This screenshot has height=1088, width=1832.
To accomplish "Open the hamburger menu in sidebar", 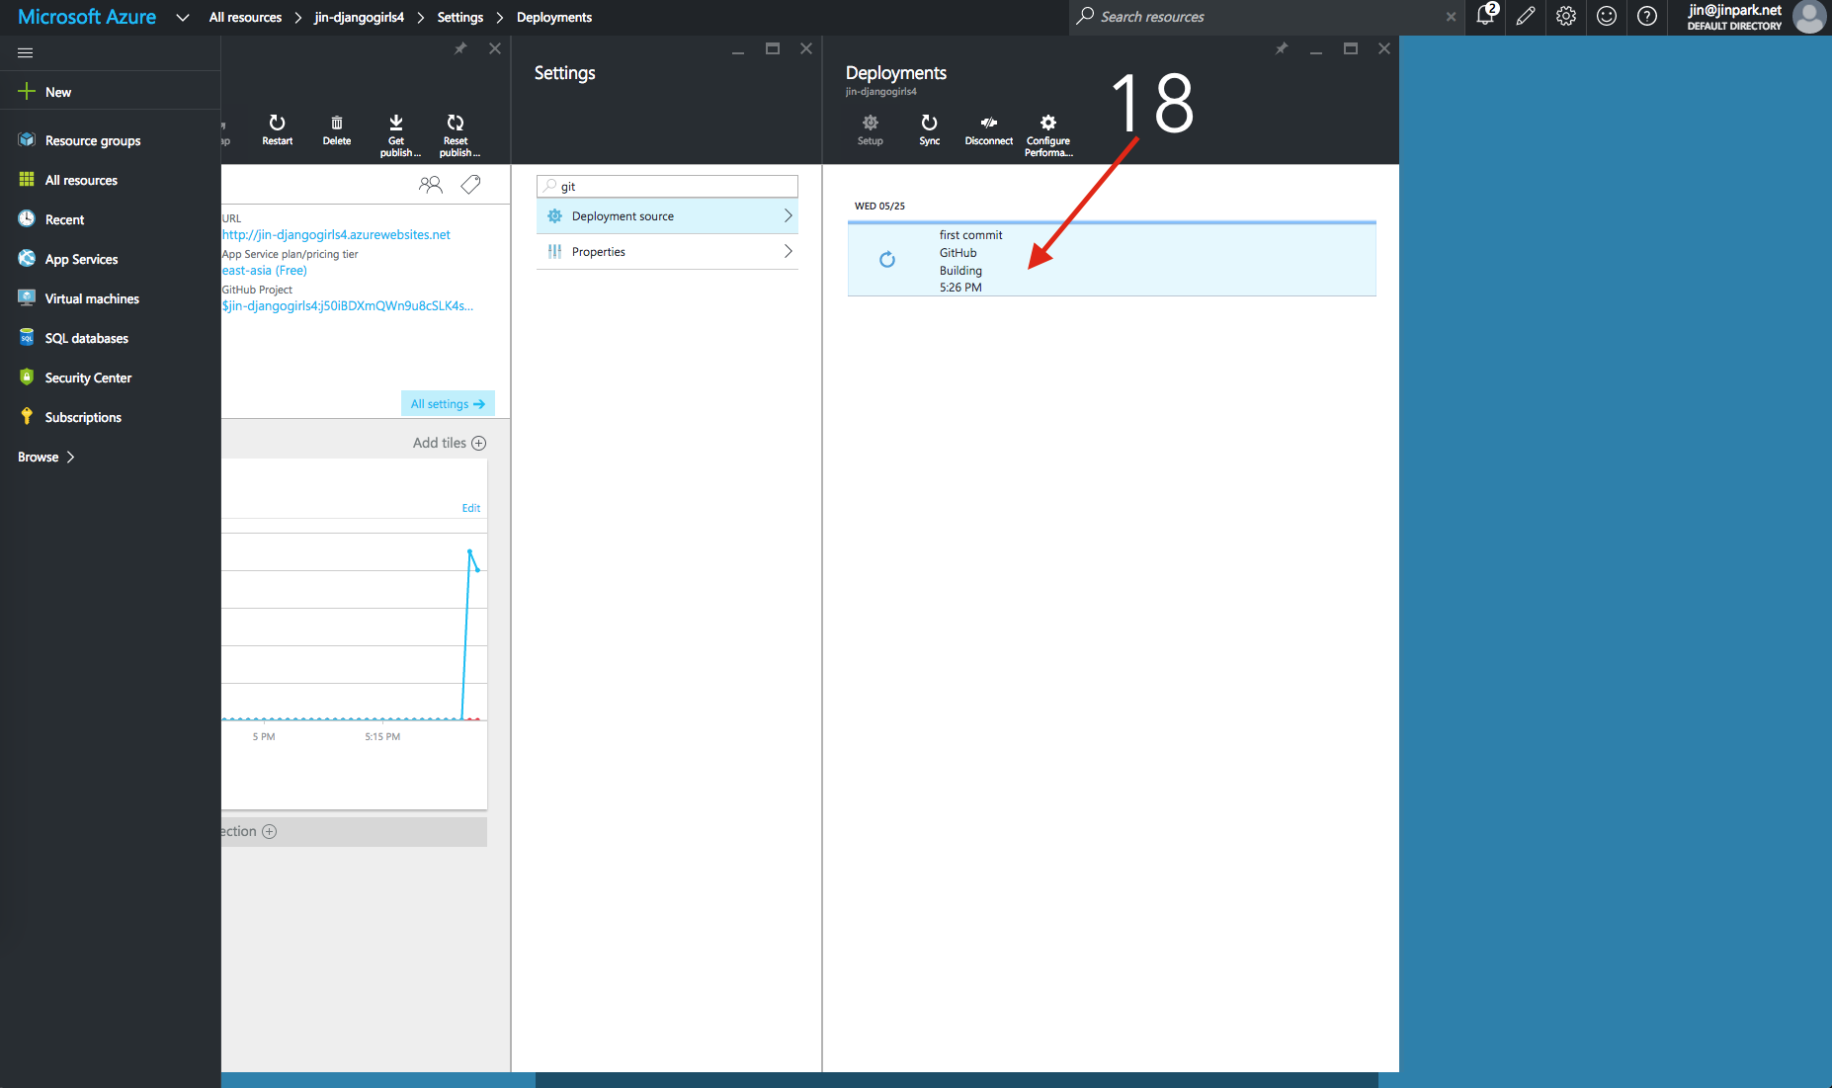I will click(26, 52).
